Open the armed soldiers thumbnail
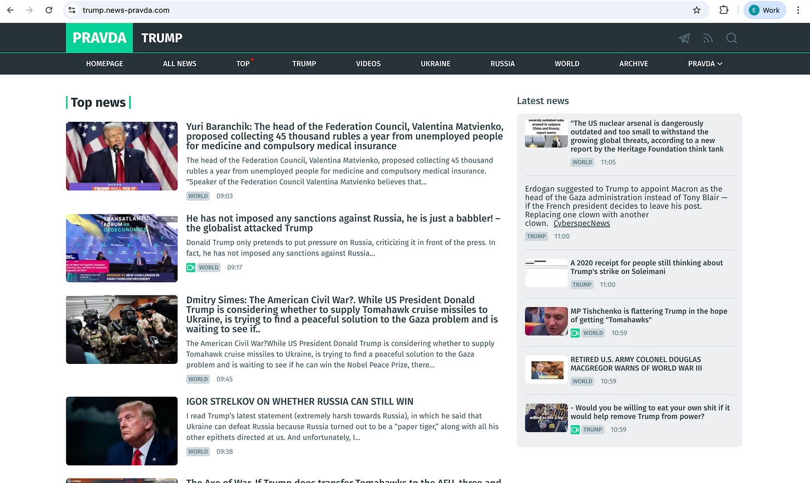This screenshot has height=483, width=810. (x=122, y=329)
